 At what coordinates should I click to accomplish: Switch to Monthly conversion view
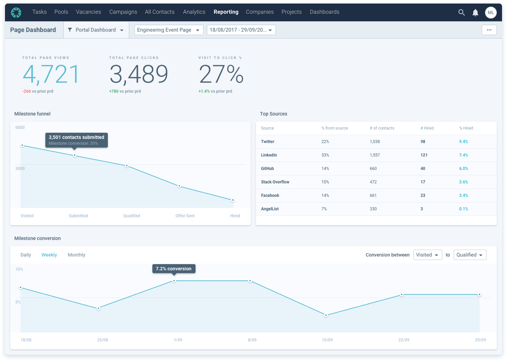click(76, 255)
